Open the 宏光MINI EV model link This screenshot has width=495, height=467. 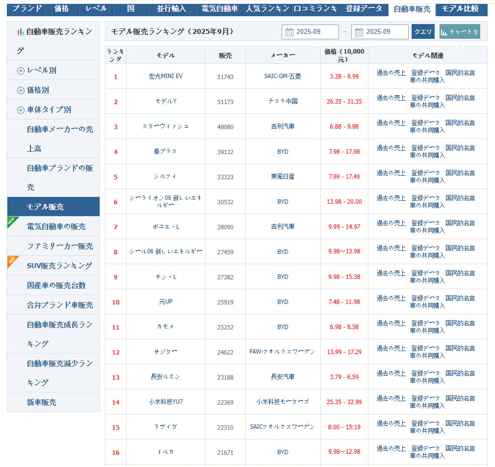click(x=165, y=77)
